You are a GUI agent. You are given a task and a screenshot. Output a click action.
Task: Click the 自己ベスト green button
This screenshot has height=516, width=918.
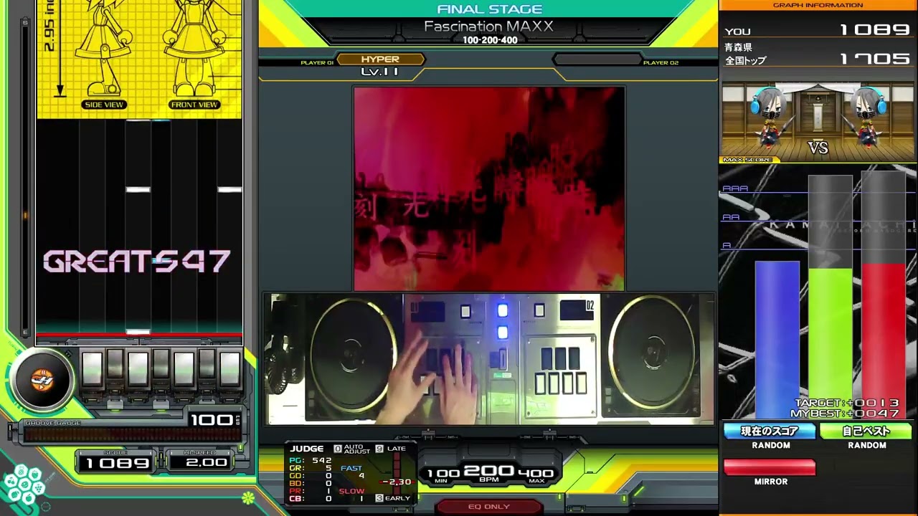[866, 431]
